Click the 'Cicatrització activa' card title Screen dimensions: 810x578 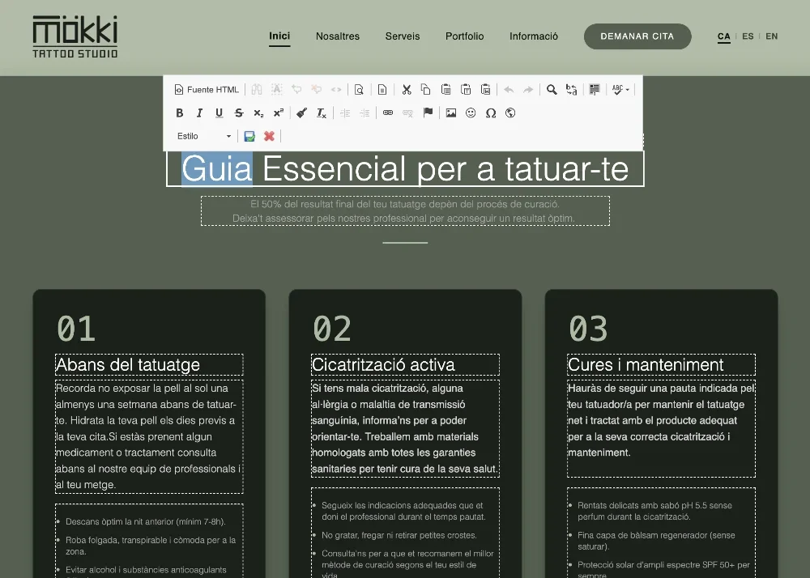point(405,365)
